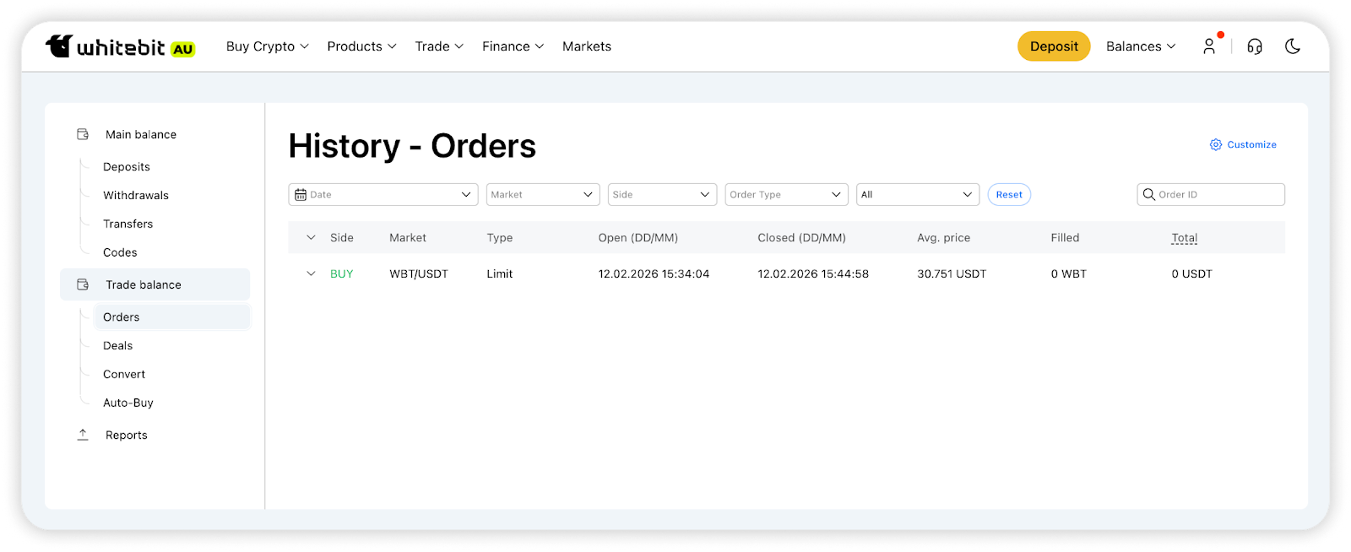Open the Side filter dropdown

tap(661, 194)
